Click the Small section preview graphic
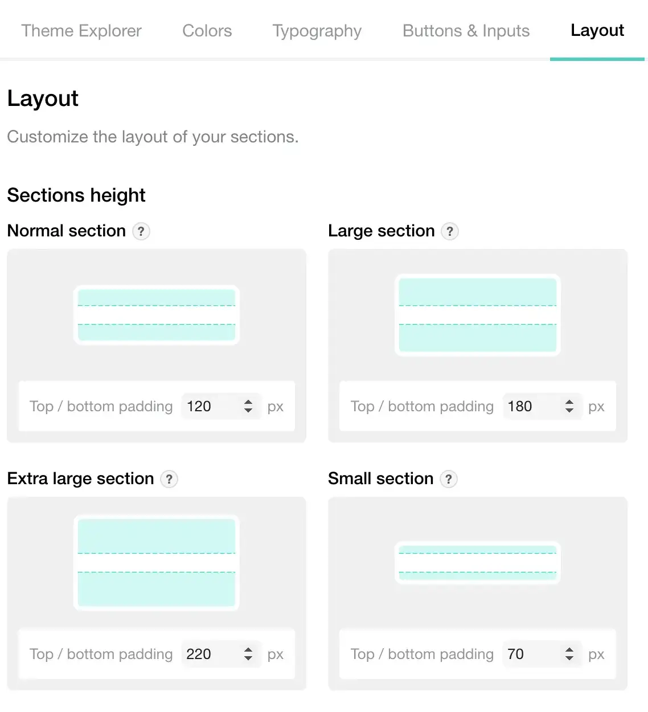 pyautogui.click(x=478, y=563)
